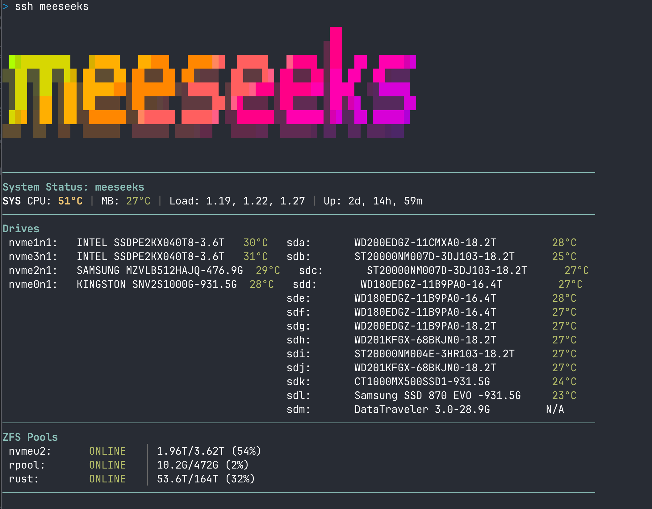Click drive label sdh:
652x509 pixels.
[299, 340]
